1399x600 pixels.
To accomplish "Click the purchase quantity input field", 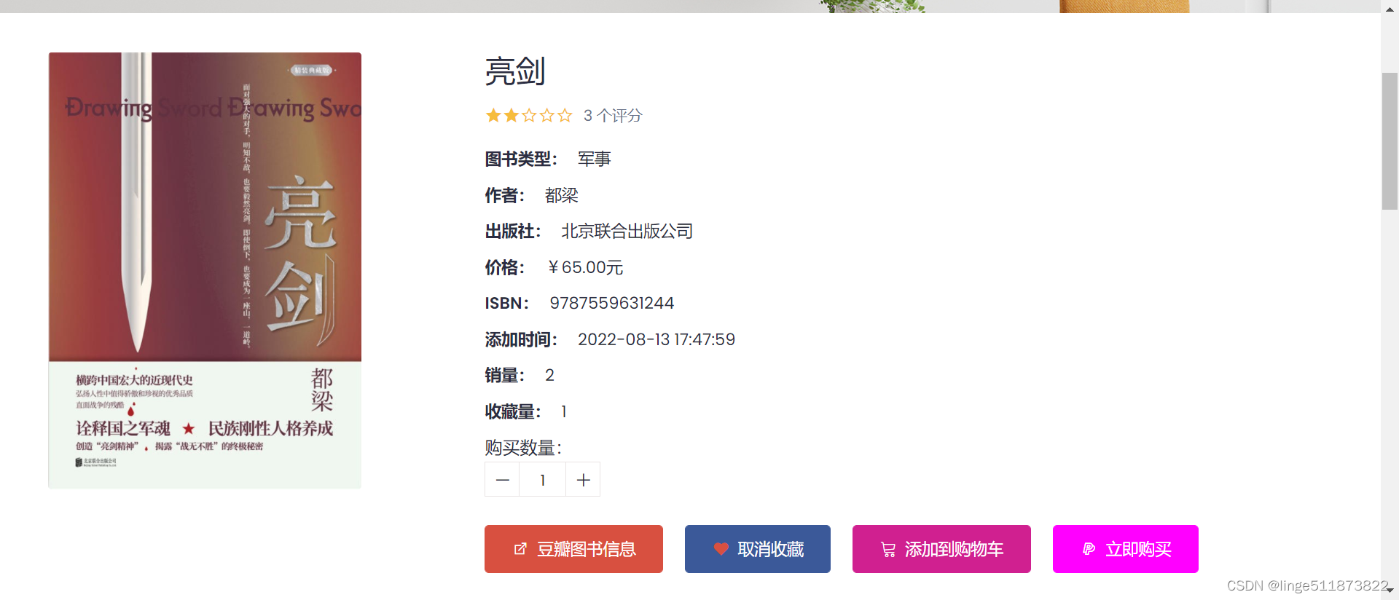I will pyautogui.click(x=543, y=480).
